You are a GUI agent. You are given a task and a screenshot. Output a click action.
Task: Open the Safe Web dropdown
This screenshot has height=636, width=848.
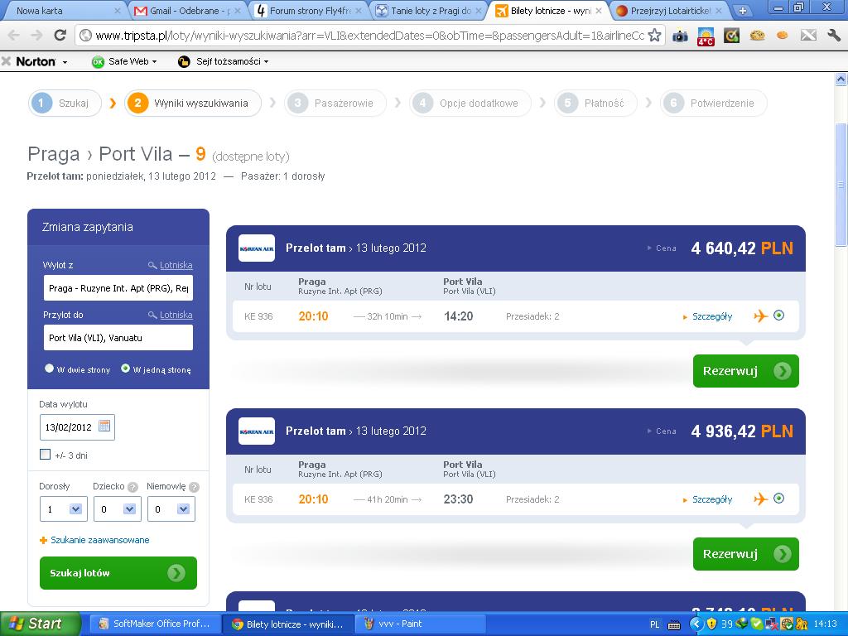pyautogui.click(x=154, y=61)
